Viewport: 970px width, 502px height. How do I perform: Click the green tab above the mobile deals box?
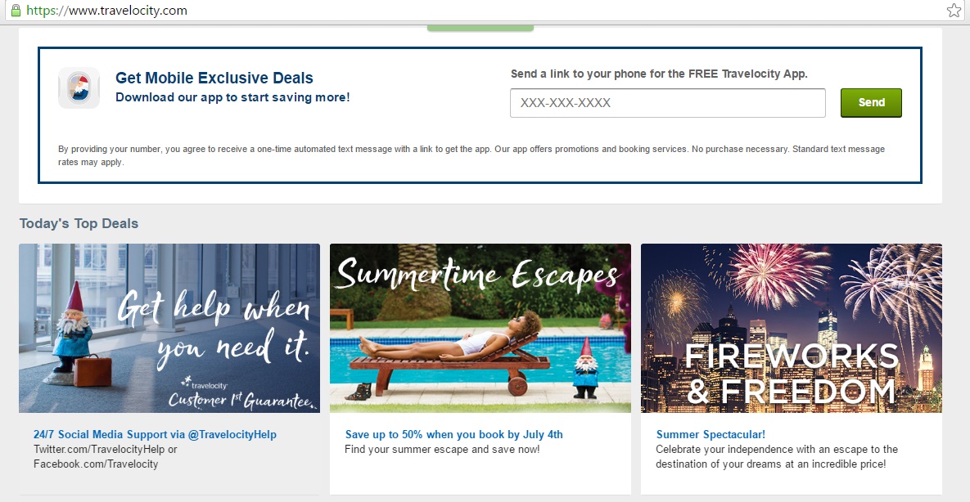tap(480, 28)
